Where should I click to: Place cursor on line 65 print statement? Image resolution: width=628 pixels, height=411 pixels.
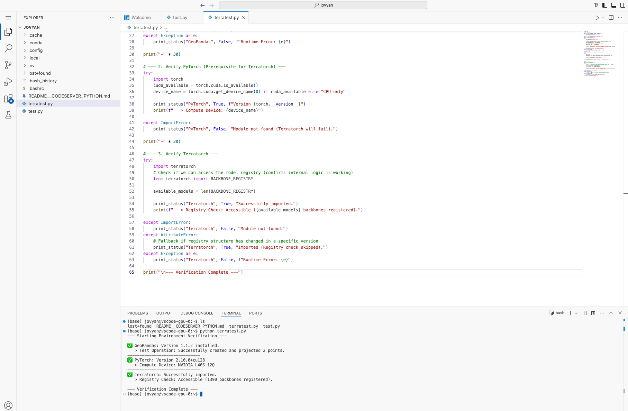193,272
